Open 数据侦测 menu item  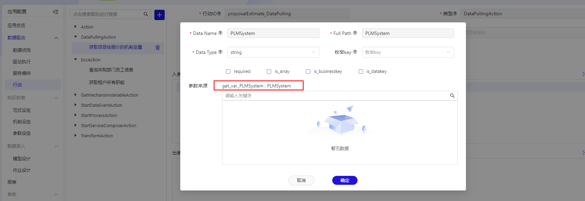(22, 50)
